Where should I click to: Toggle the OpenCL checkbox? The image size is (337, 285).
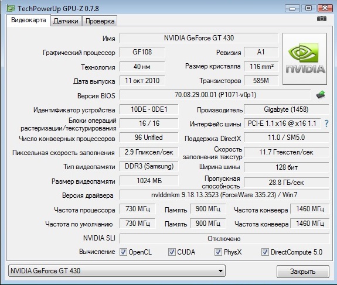pos(123,252)
